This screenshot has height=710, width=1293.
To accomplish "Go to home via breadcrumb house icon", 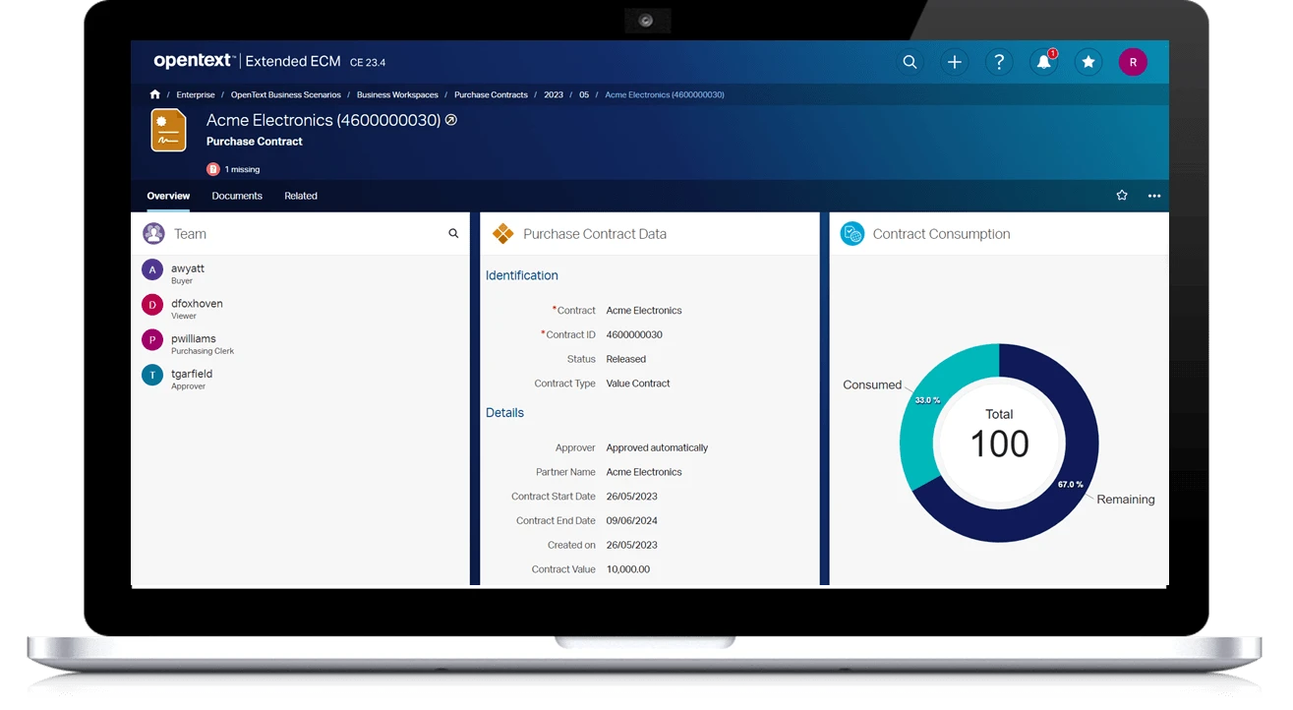I will 154,94.
